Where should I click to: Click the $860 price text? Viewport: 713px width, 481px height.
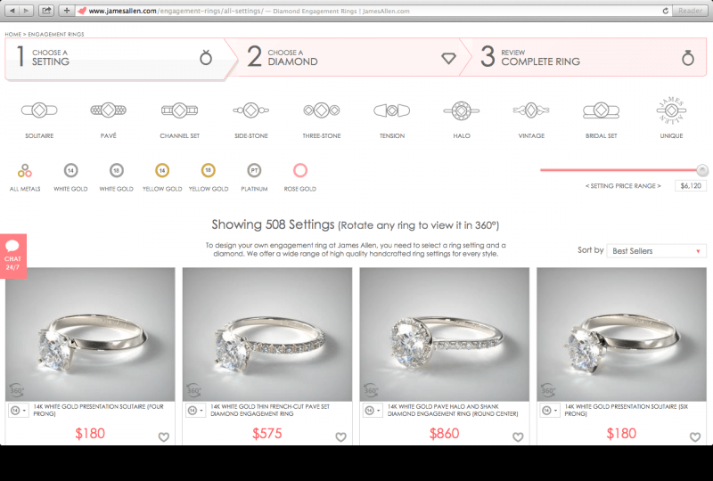444,434
